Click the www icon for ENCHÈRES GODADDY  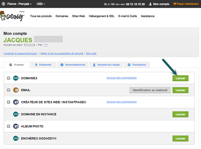point(16,138)
